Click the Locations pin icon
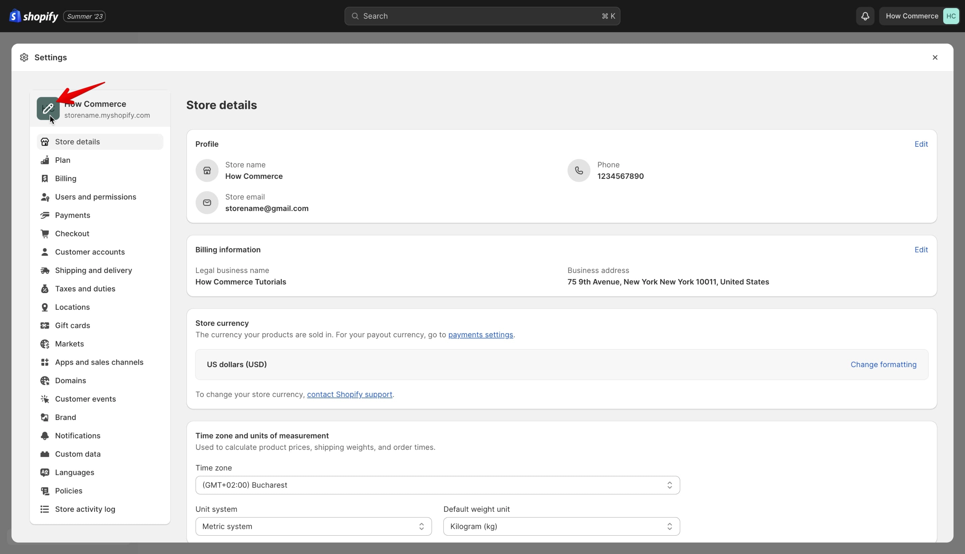Image resolution: width=965 pixels, height=554 pixels. coord(45,307)
